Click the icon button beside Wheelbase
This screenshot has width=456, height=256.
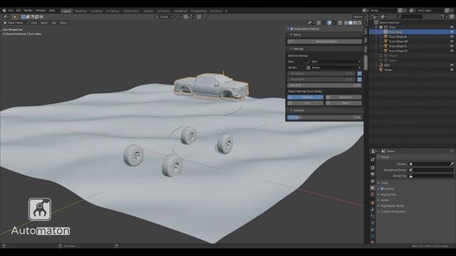pos(359,74)
